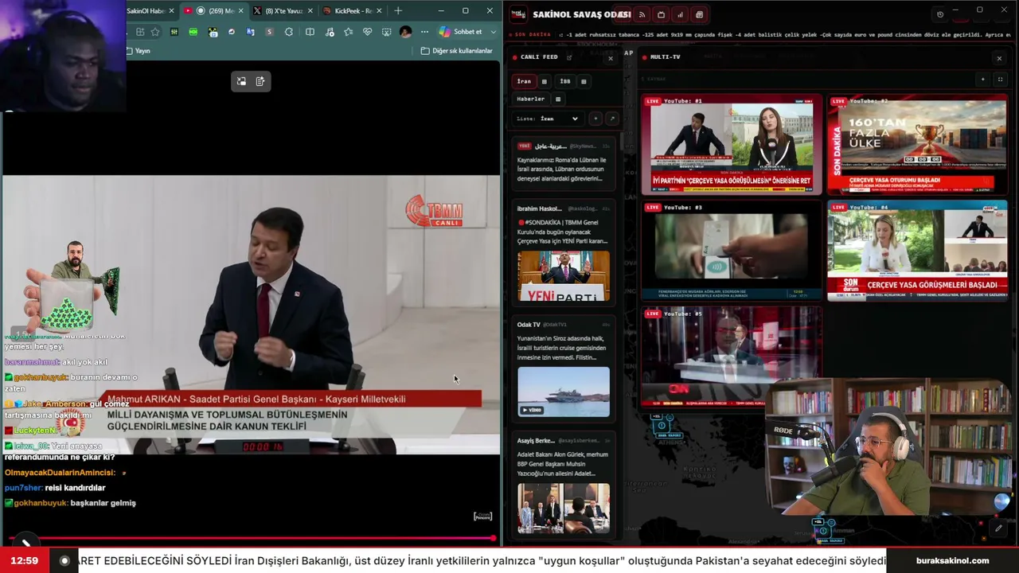Play the video in the Odak TV ship post

564,392
